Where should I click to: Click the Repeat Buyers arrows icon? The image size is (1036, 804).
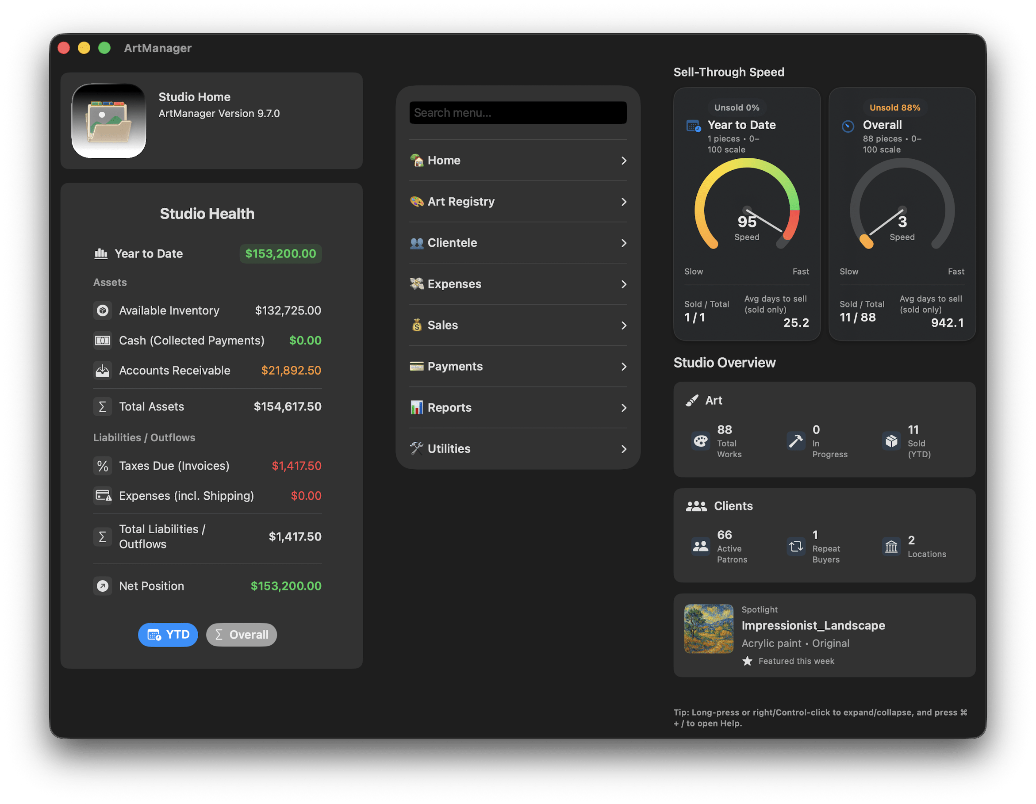pyautogui.click(x=795, y=547)
